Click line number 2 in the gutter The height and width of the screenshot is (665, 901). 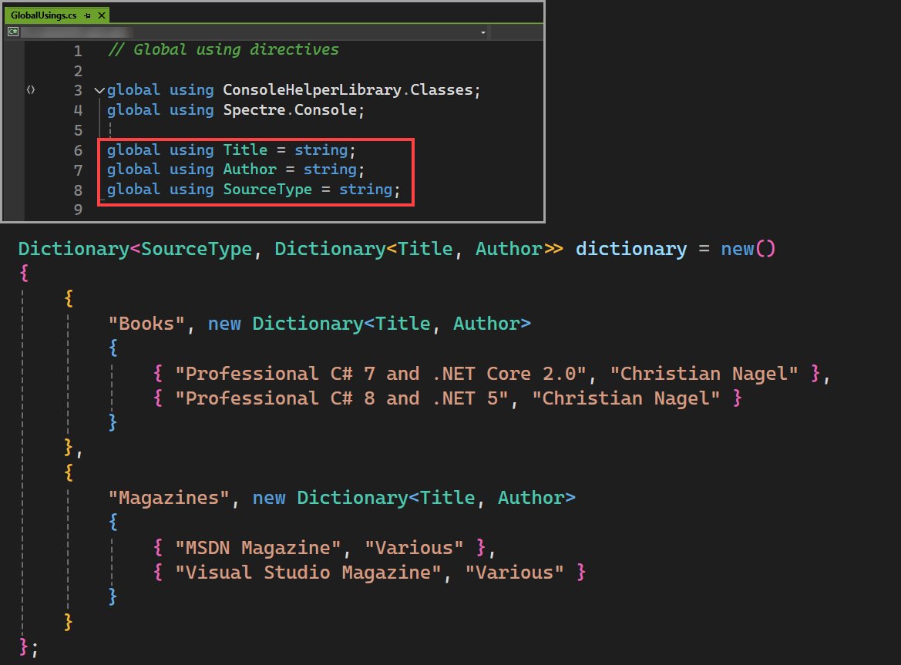78,71
